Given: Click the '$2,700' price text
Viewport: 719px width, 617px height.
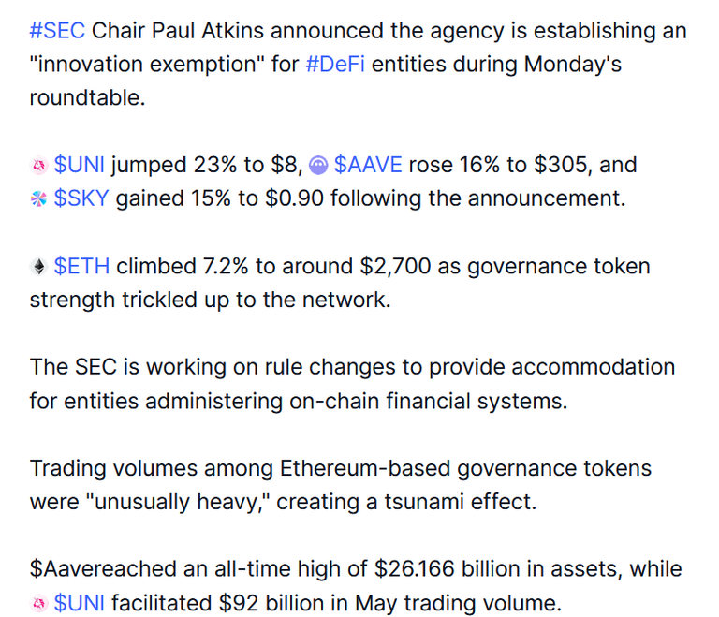Looking at the screenshot, I should [x=395, y=267].
